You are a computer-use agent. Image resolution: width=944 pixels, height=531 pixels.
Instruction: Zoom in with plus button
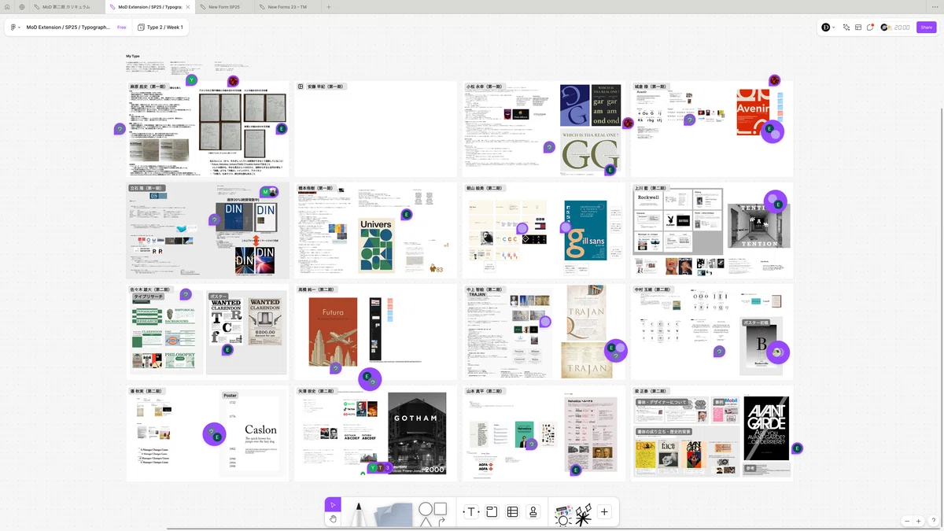[918, 521]
